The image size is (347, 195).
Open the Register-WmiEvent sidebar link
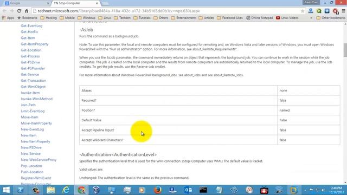36,178
